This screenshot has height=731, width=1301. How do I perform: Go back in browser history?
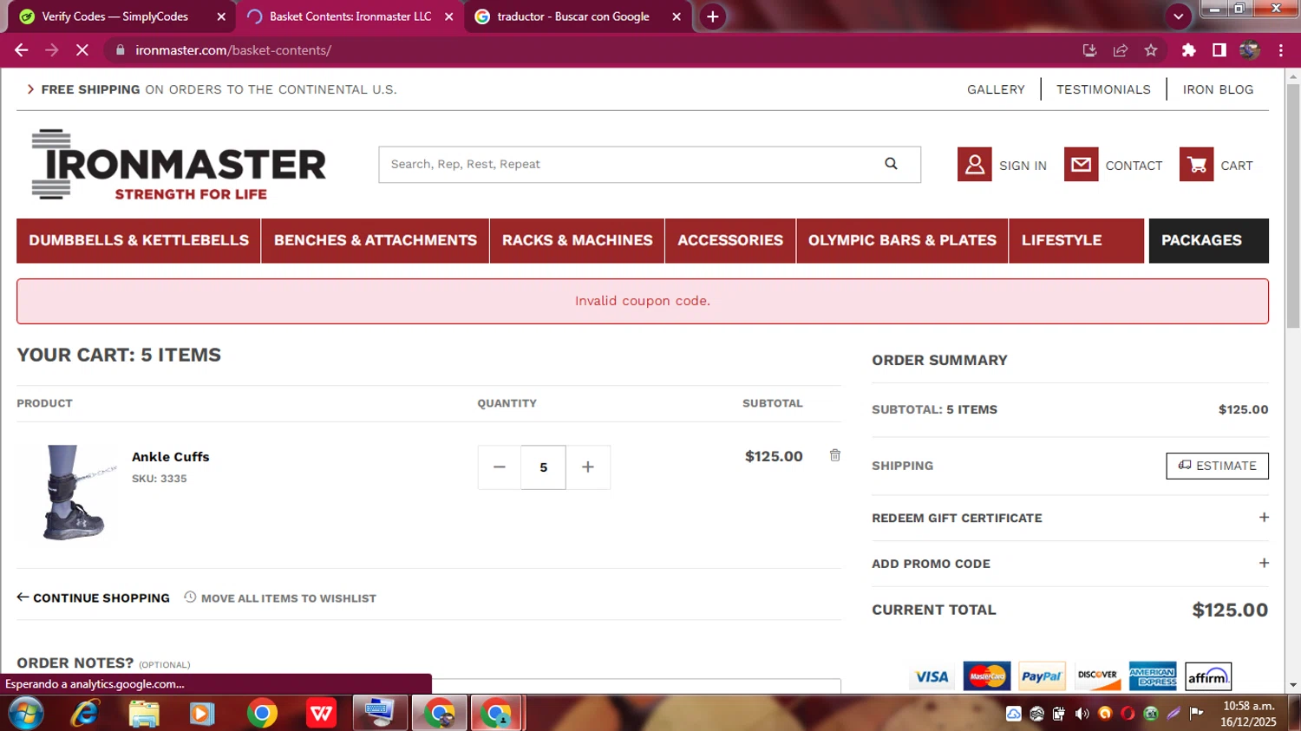pyautogui.click(x=22, y=50)
